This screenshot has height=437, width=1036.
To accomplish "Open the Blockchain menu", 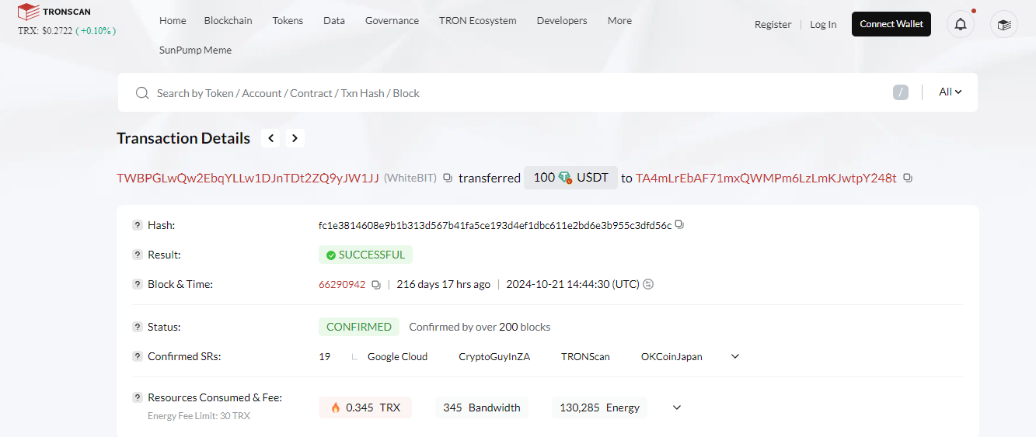I will 228,21.
